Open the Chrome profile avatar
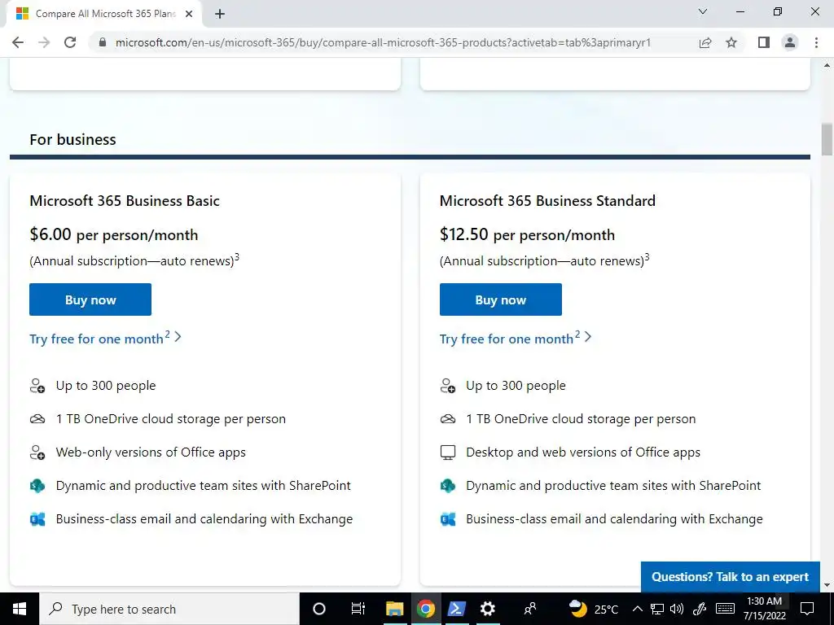Screen dimensions: 834x625 click(790, 42)
